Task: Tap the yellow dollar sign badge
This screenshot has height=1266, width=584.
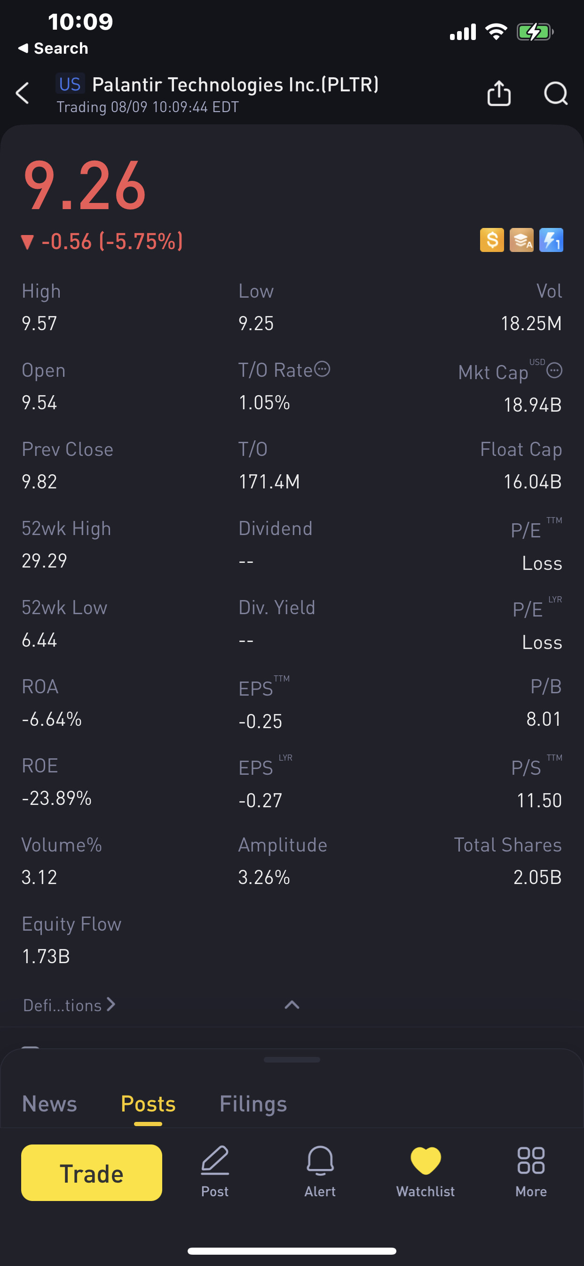Action: [x=492, y=240]
